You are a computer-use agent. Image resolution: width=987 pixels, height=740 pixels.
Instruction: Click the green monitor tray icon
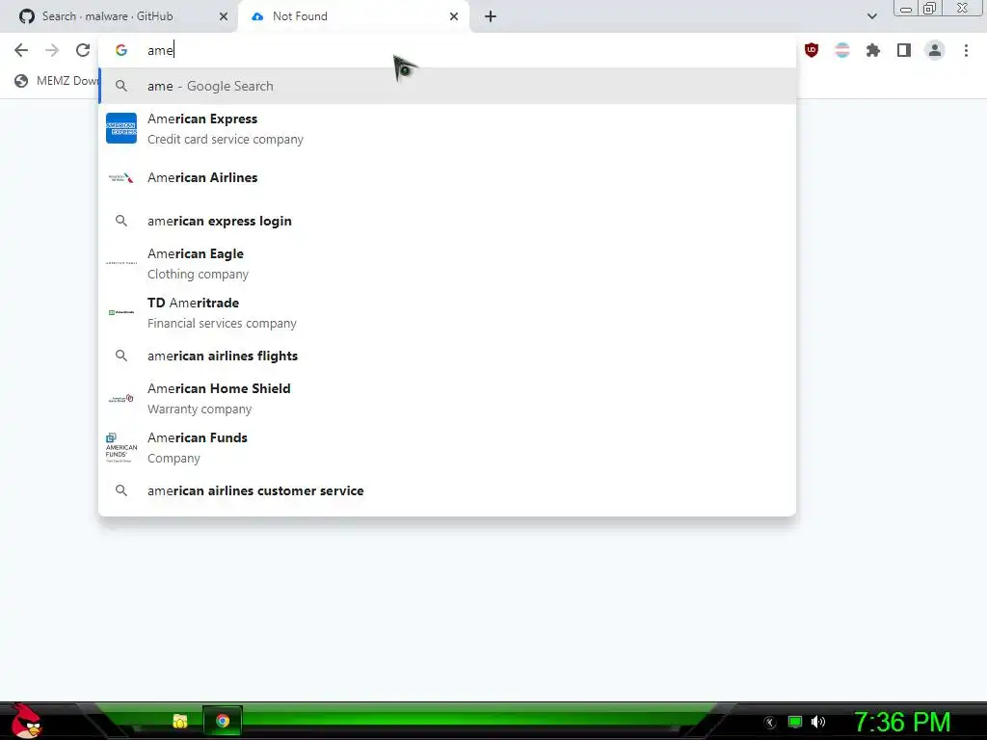(795, 722)
